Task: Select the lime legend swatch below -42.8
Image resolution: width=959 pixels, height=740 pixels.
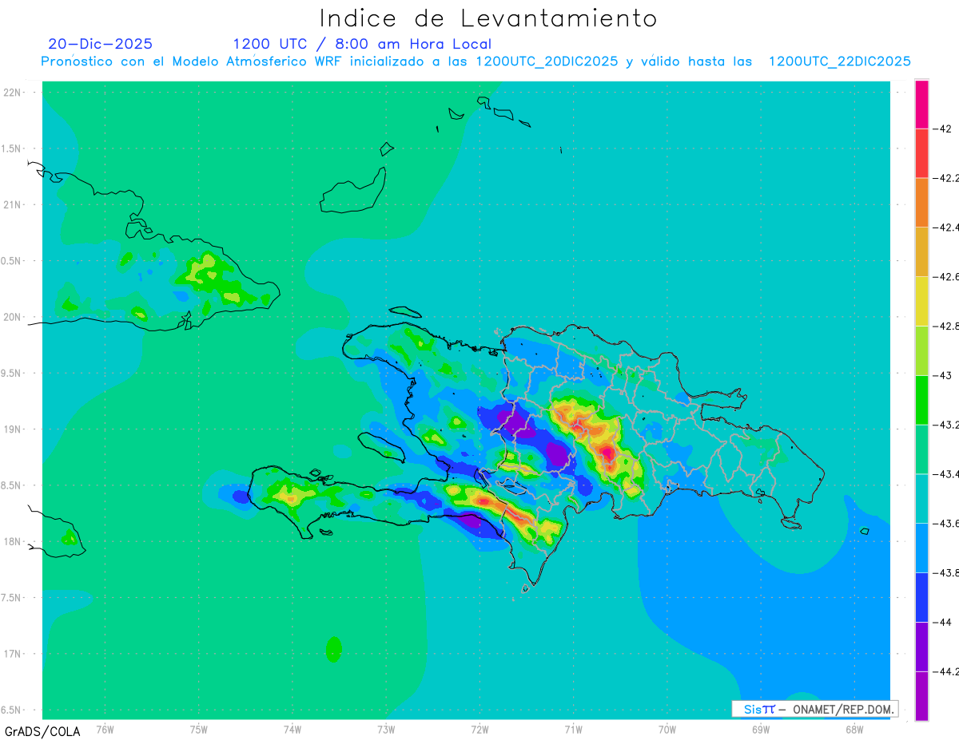Action: 921,350
